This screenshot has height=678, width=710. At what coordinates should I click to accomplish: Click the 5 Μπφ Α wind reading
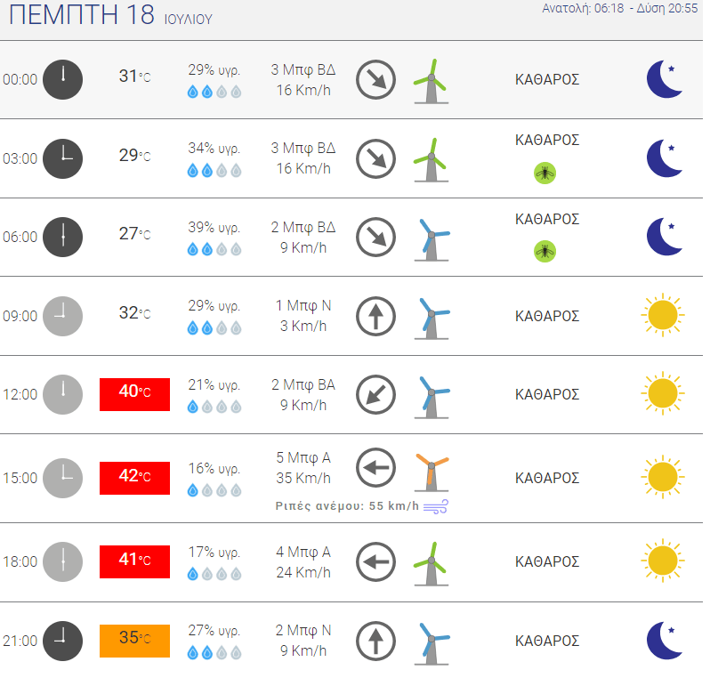[303, 458]
